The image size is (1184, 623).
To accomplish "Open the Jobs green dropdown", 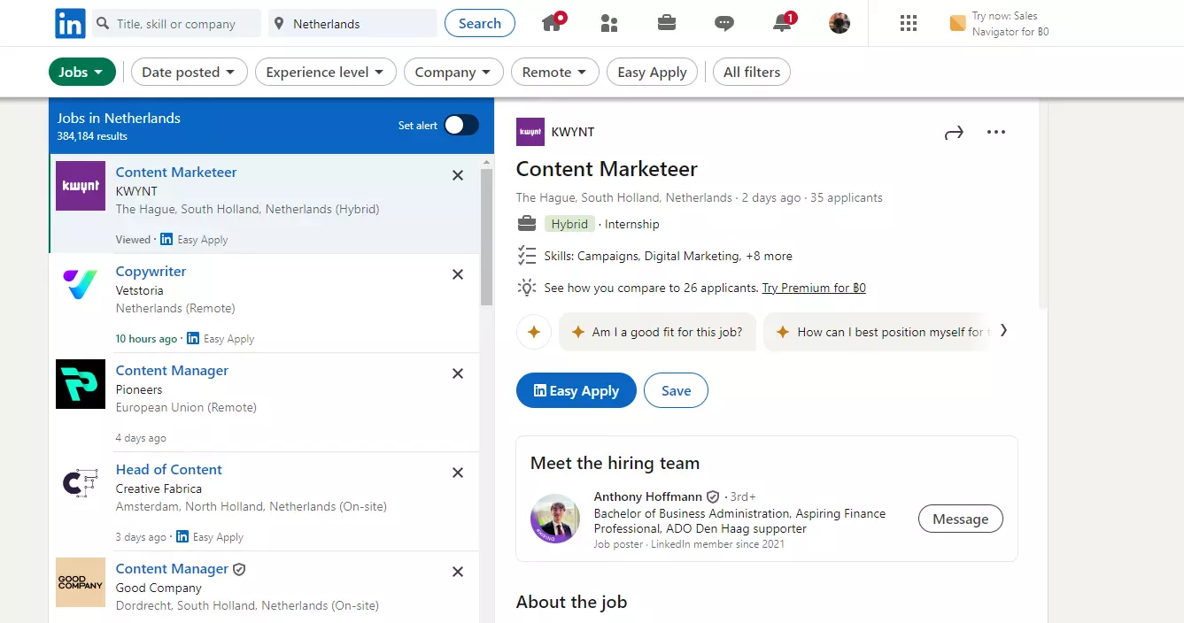I will 82,73.
